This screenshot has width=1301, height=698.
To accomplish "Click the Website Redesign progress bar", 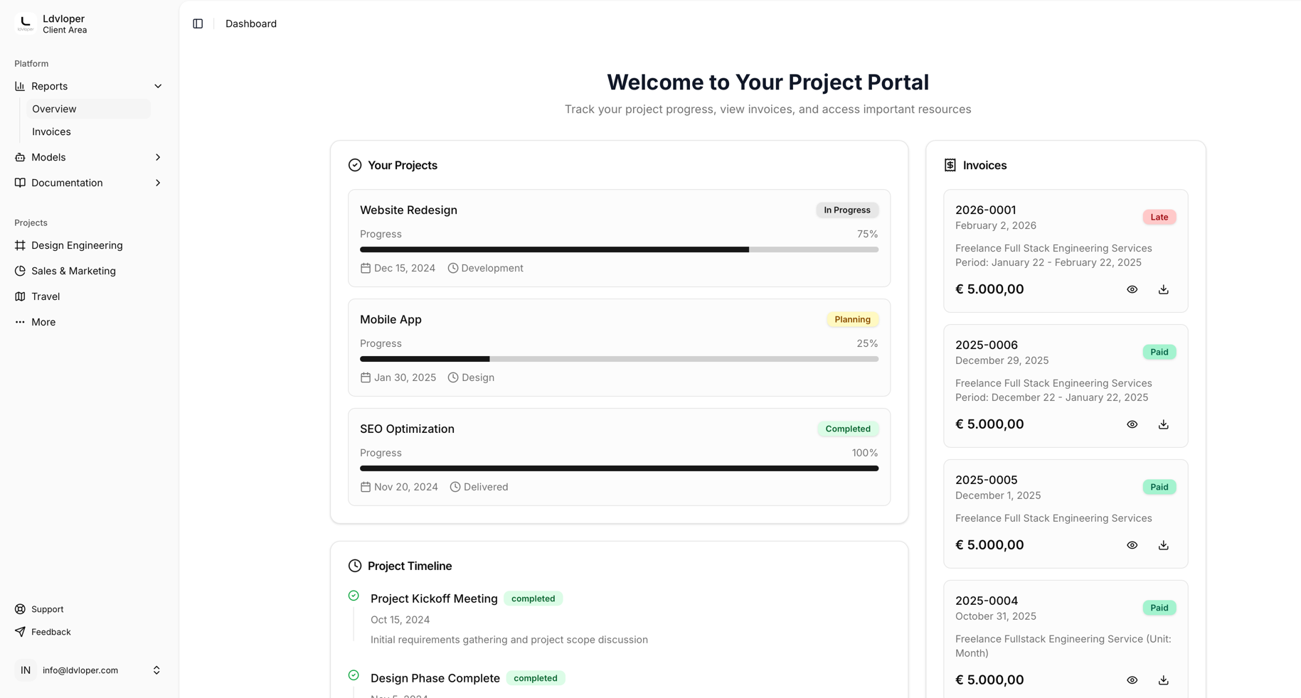I will pos(619,249).
